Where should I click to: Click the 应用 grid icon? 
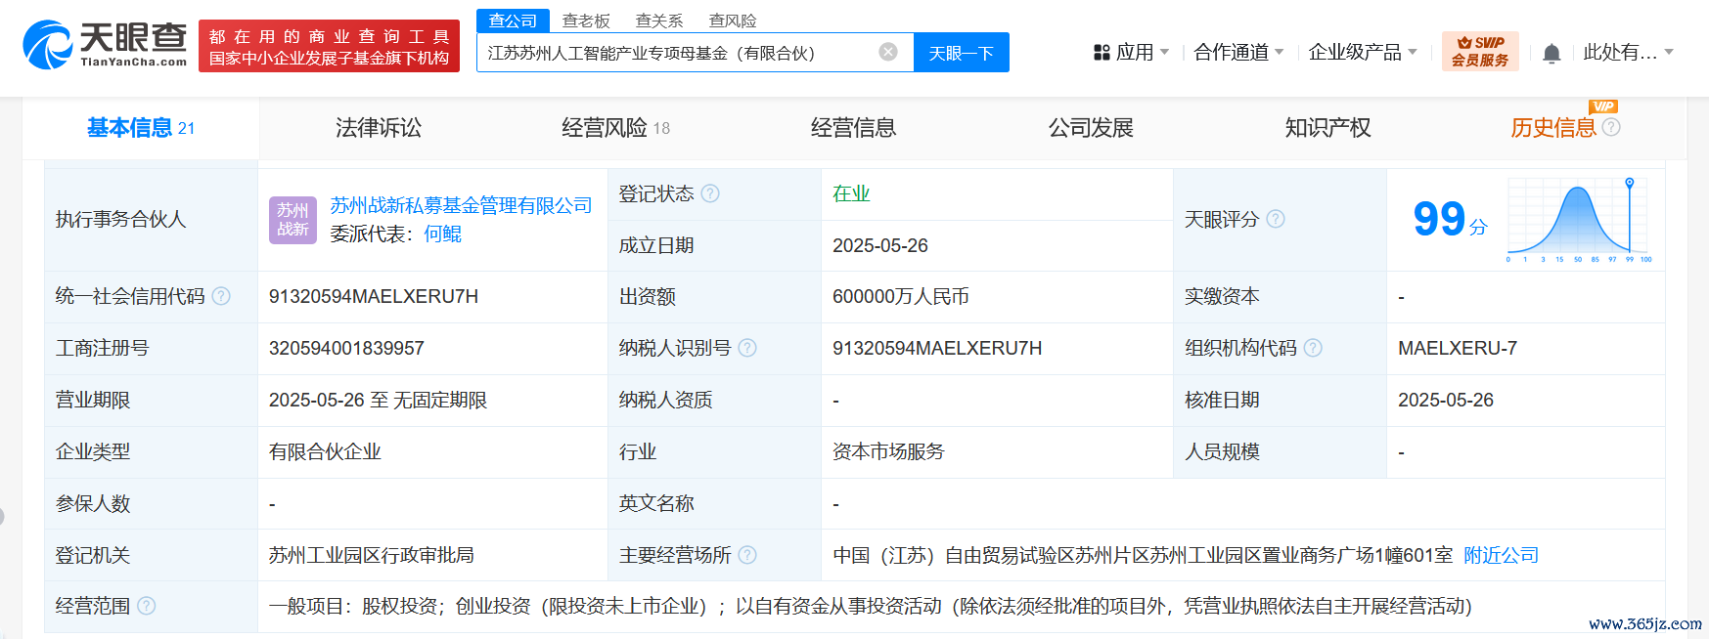(1102, 53)
